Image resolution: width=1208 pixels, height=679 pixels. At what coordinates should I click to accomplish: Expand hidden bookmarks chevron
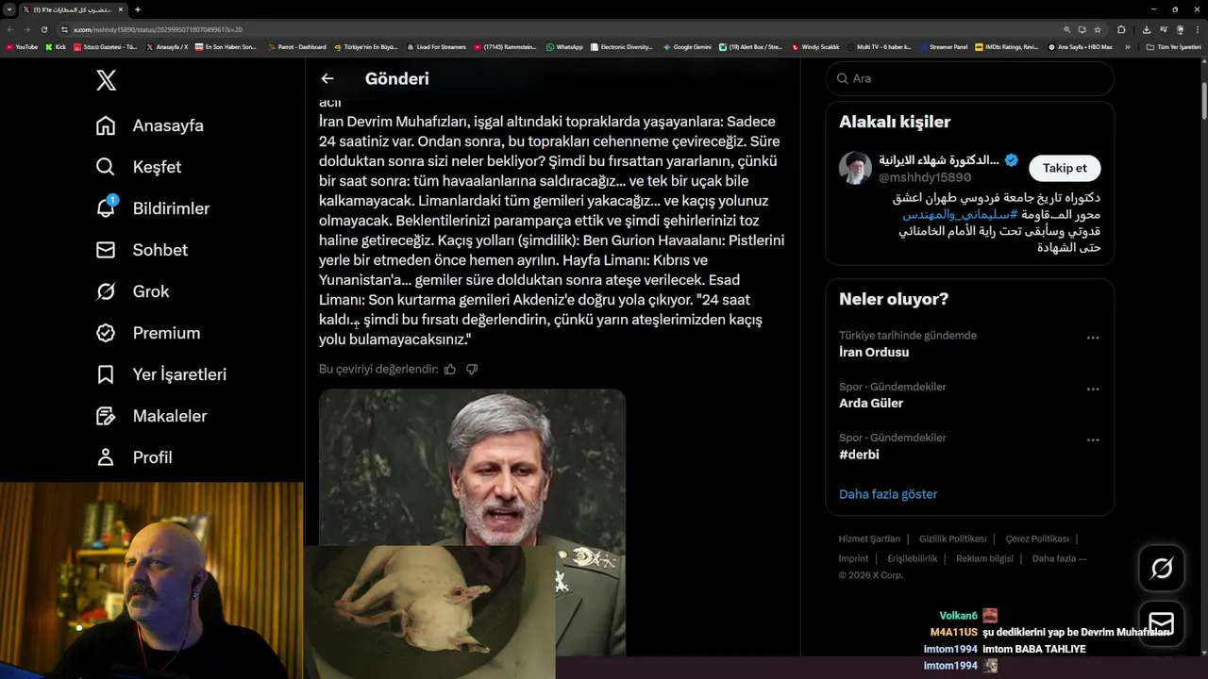[1127, 46]
